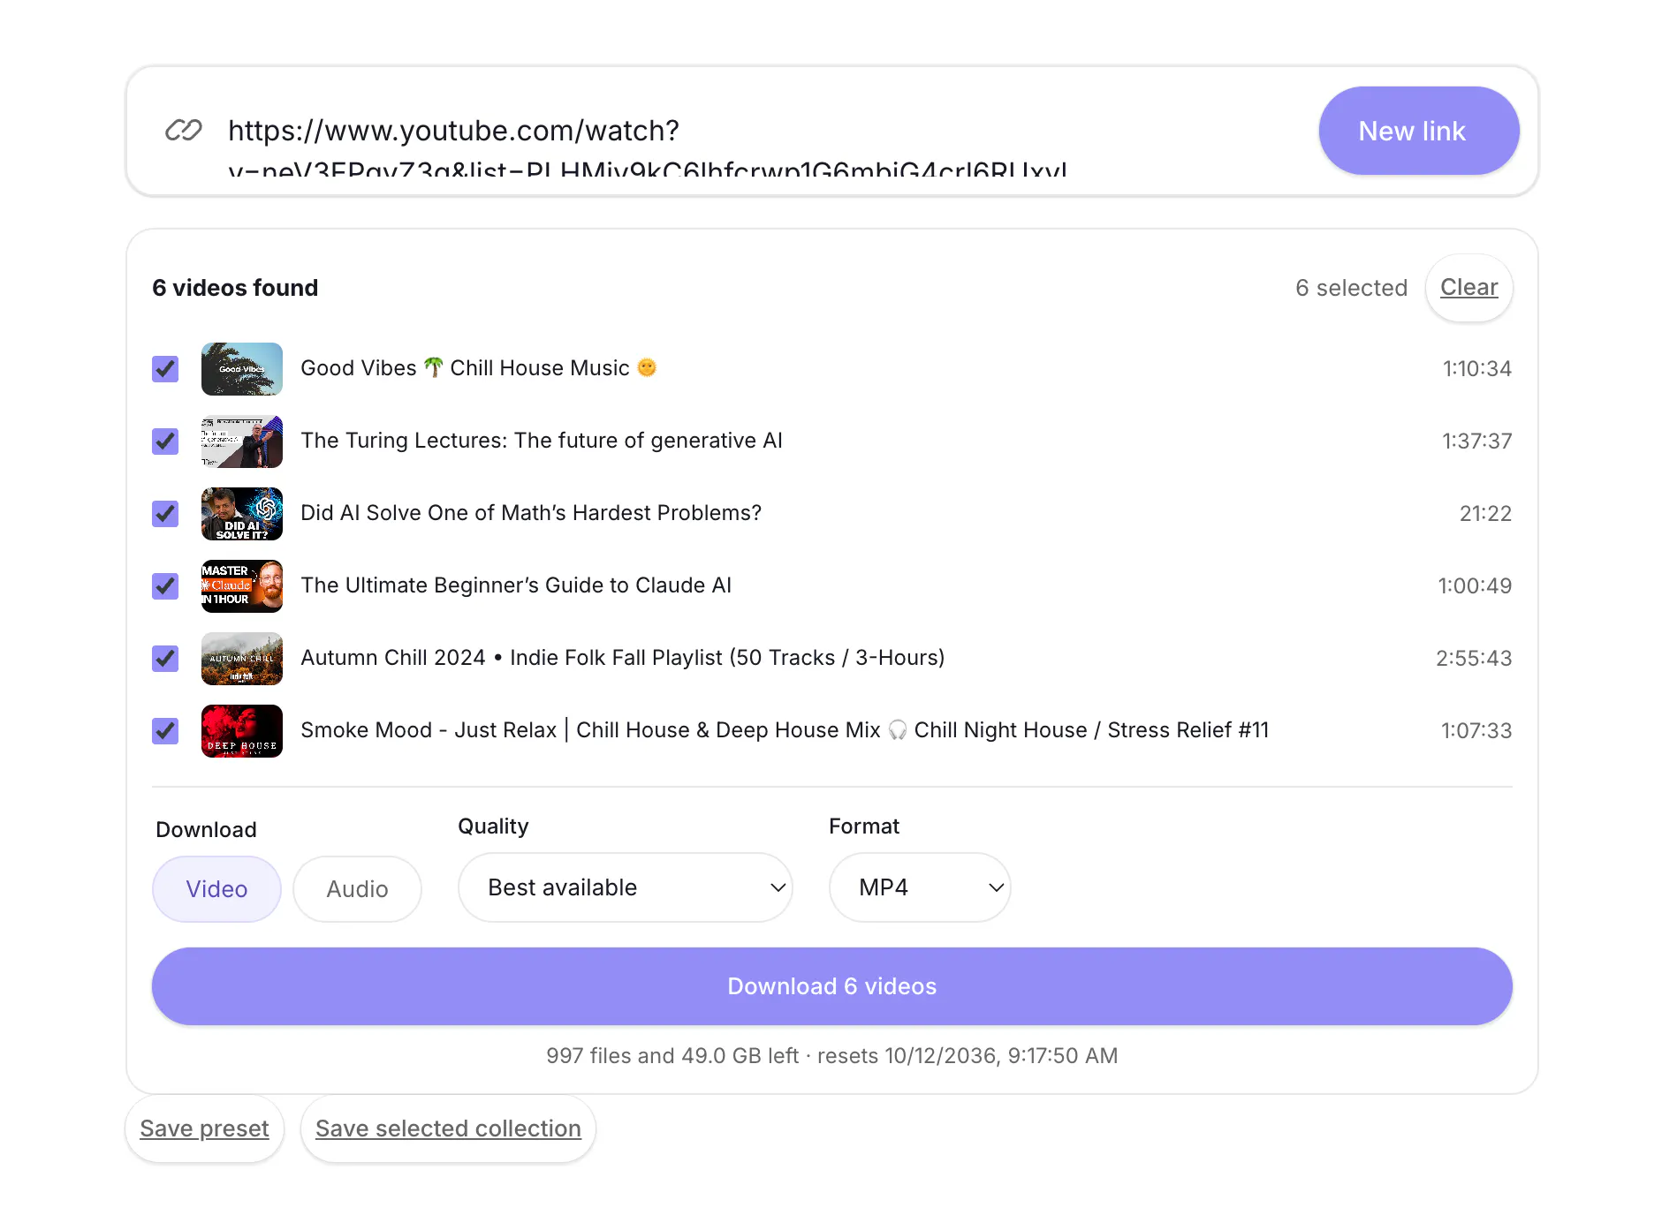The image size is (1677, 1215).
Task: Click the '6 videos found' heading
Action: [x=235, y=288]
